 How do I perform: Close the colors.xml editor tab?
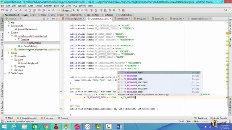(x=166, y=19)
